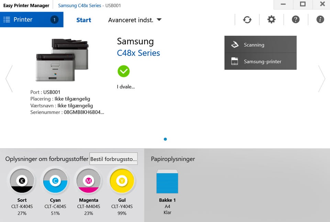Expand the Avanceret indst. dropdown arrow
Viewport: 330px width, 222px height.
pyautogui.click(x=159, y=20)
